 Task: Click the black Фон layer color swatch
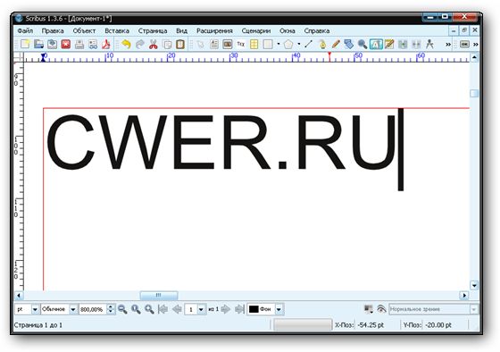click(x=254, y=309)
